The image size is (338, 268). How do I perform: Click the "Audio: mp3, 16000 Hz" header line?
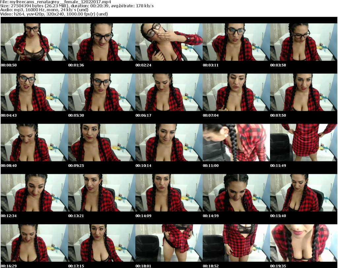44,10
